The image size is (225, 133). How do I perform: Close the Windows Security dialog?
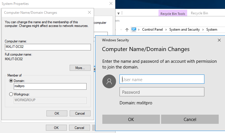(x=219, y=40)
